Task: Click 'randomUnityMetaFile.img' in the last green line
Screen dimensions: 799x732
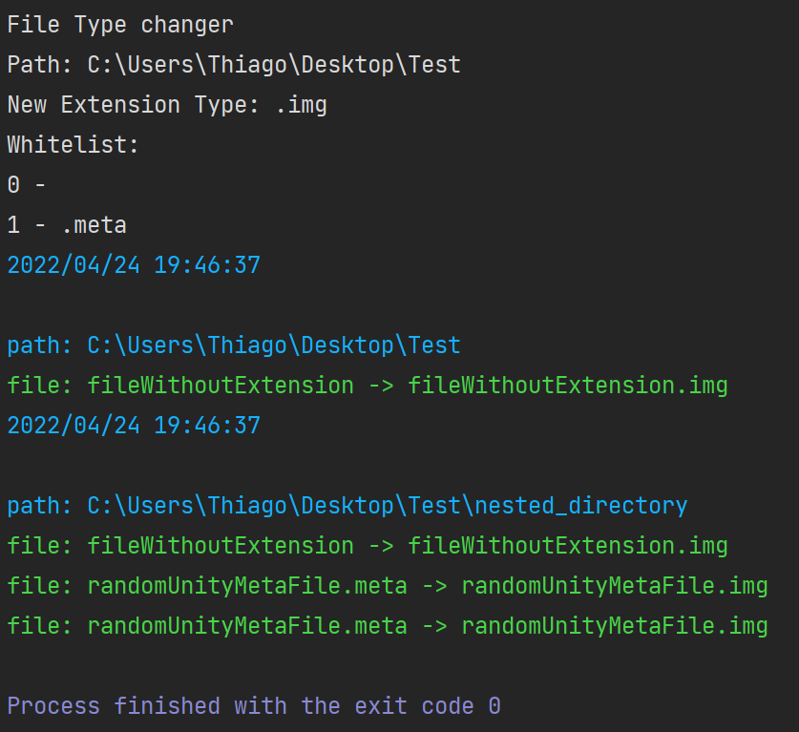Action: pyautogui.click(x=615, y=626)
